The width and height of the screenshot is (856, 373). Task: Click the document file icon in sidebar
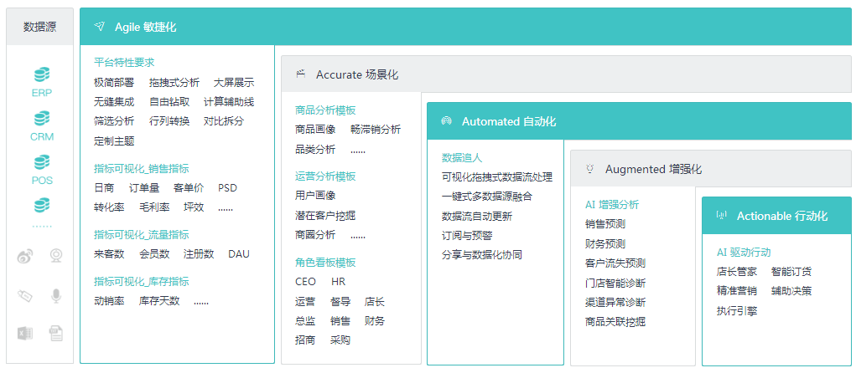56,333
